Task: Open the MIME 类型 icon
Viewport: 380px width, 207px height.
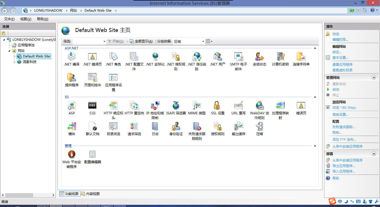Action: (197, 106)
